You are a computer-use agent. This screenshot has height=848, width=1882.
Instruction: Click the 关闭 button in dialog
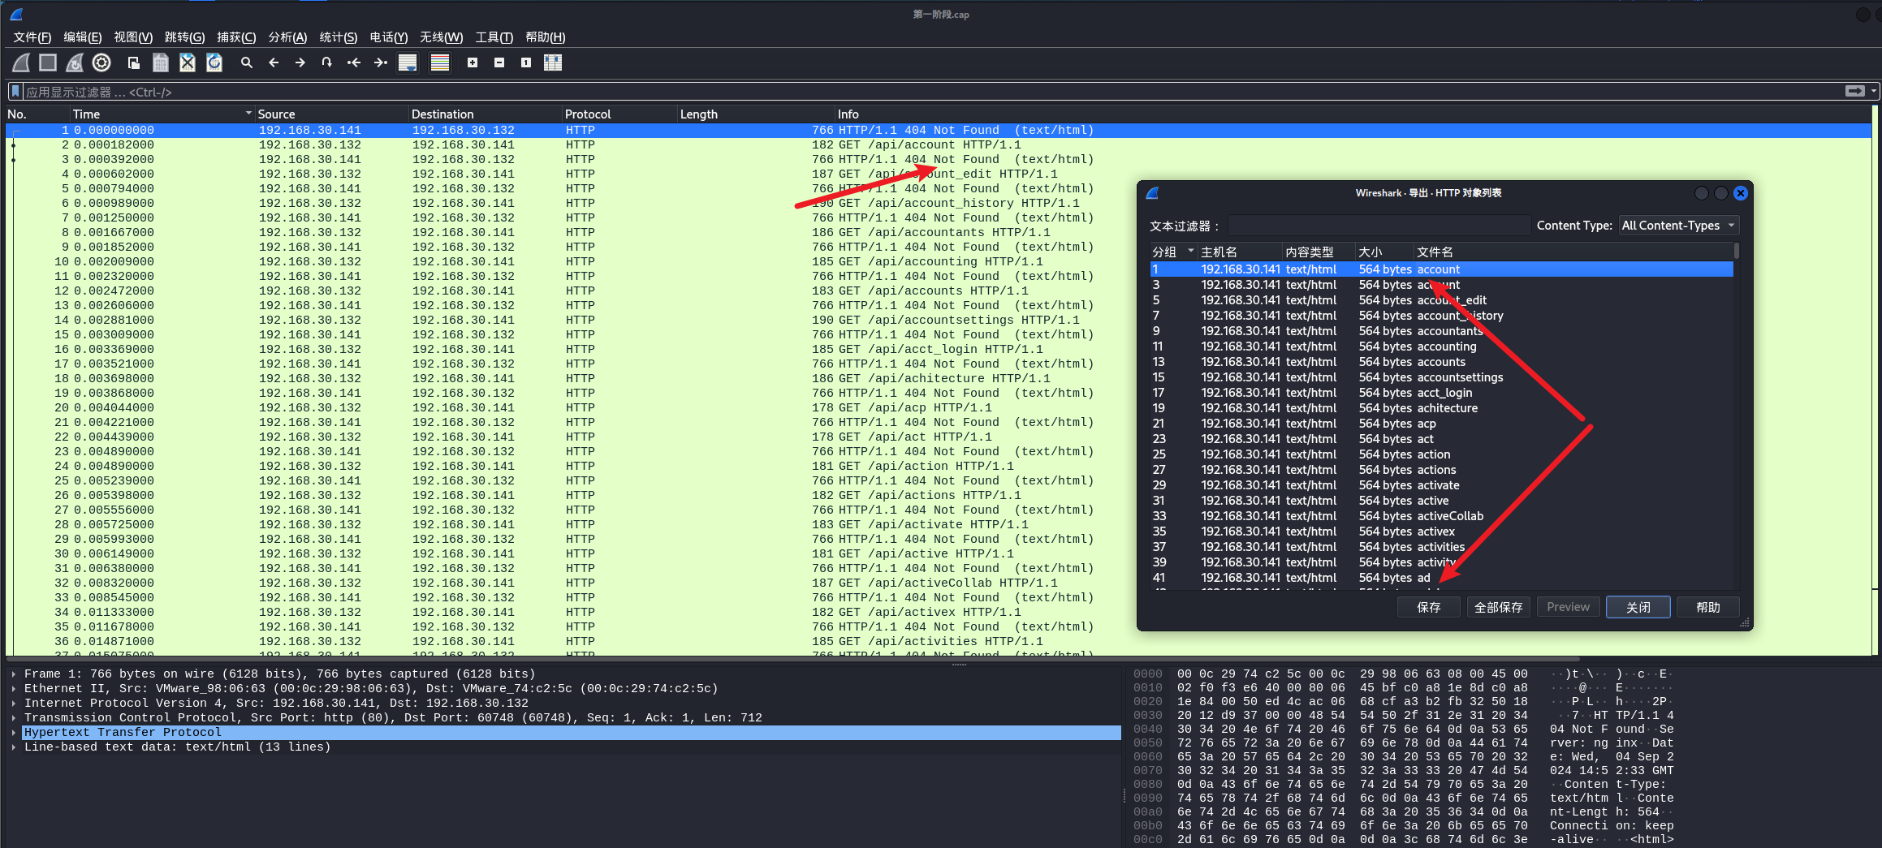click(1638, 607)
